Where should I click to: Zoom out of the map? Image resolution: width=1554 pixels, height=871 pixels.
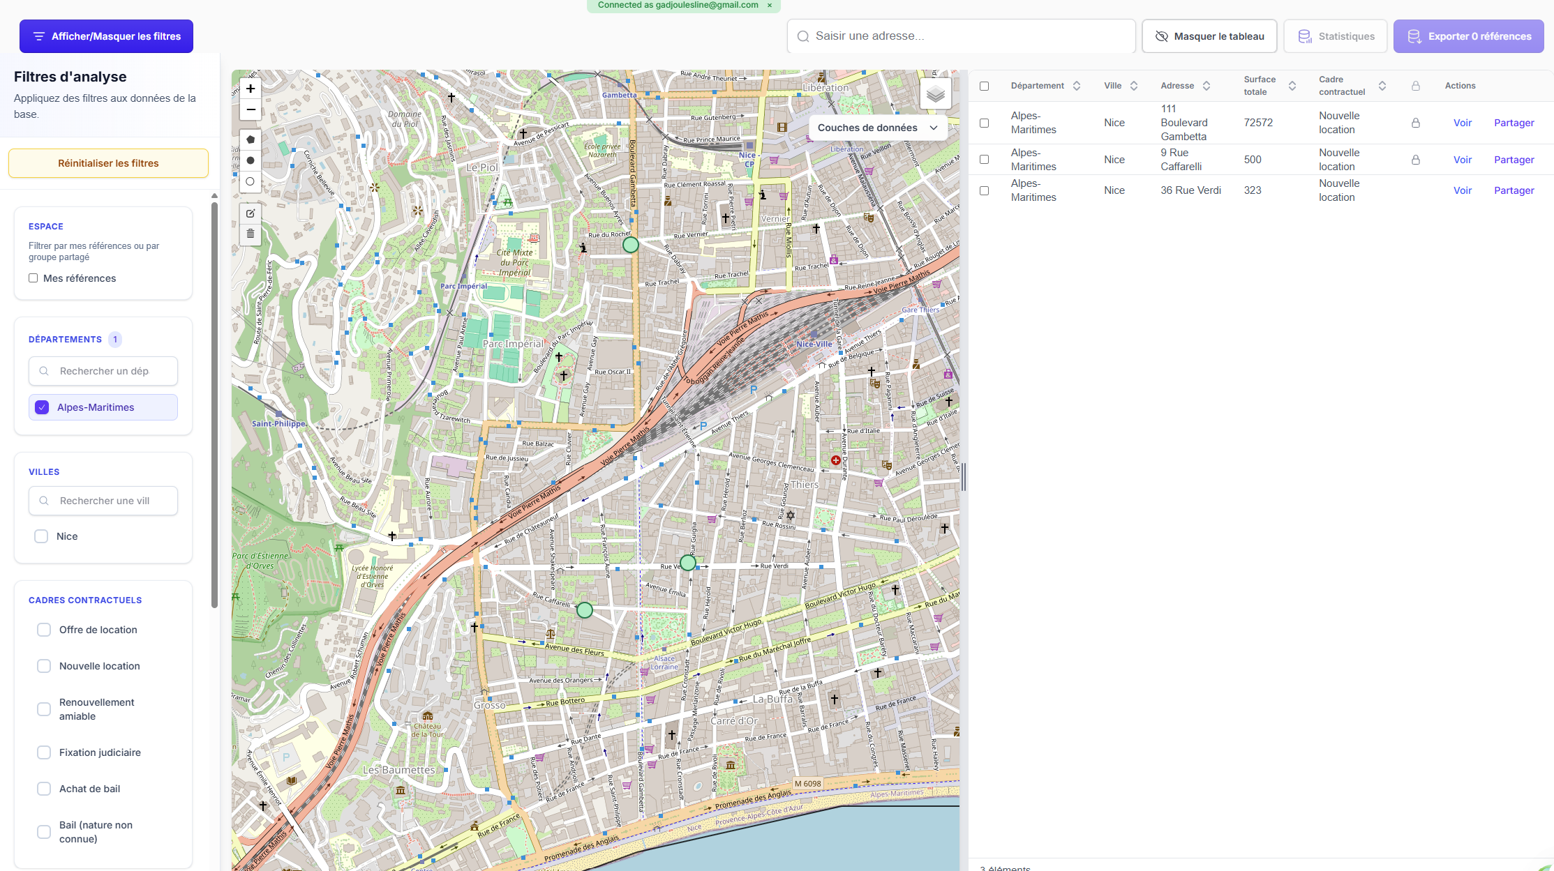click(251, 109)
